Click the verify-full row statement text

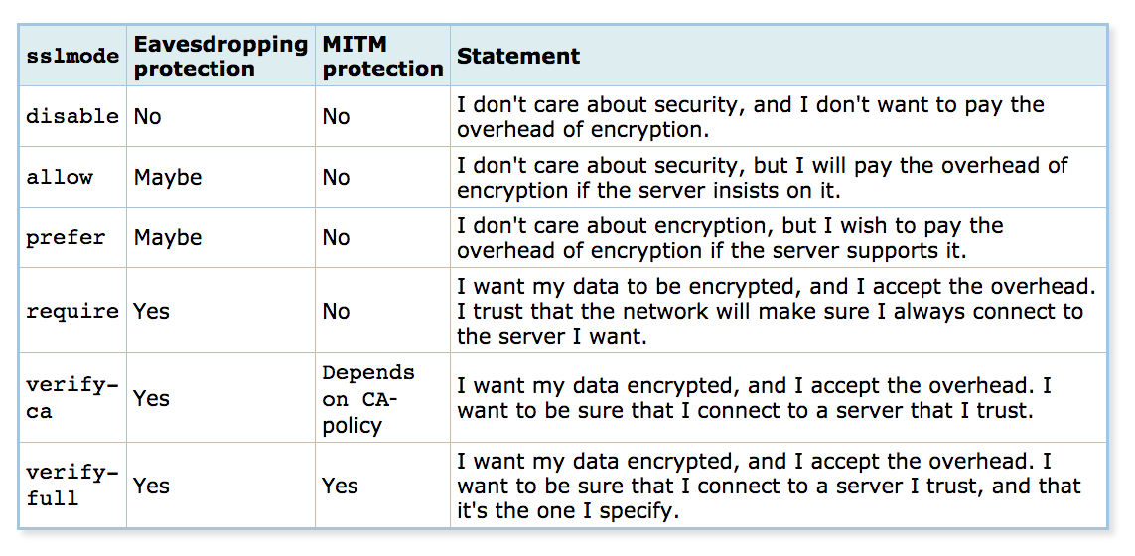pyautogui.click(x=769, y=486)
